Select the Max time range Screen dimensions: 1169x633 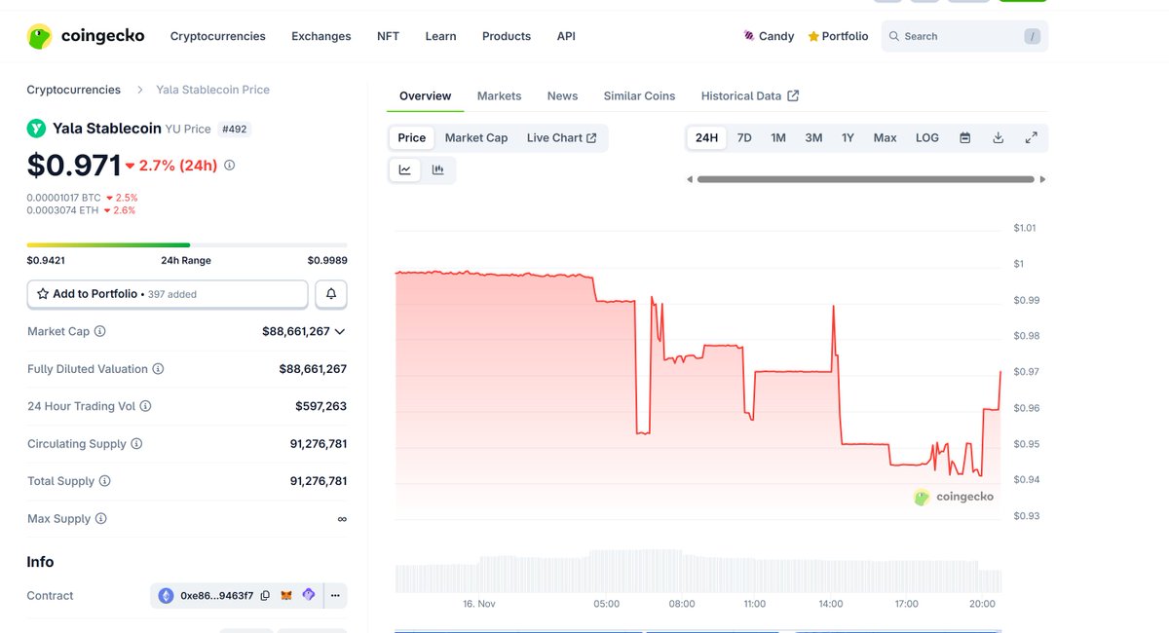[885, 138]
